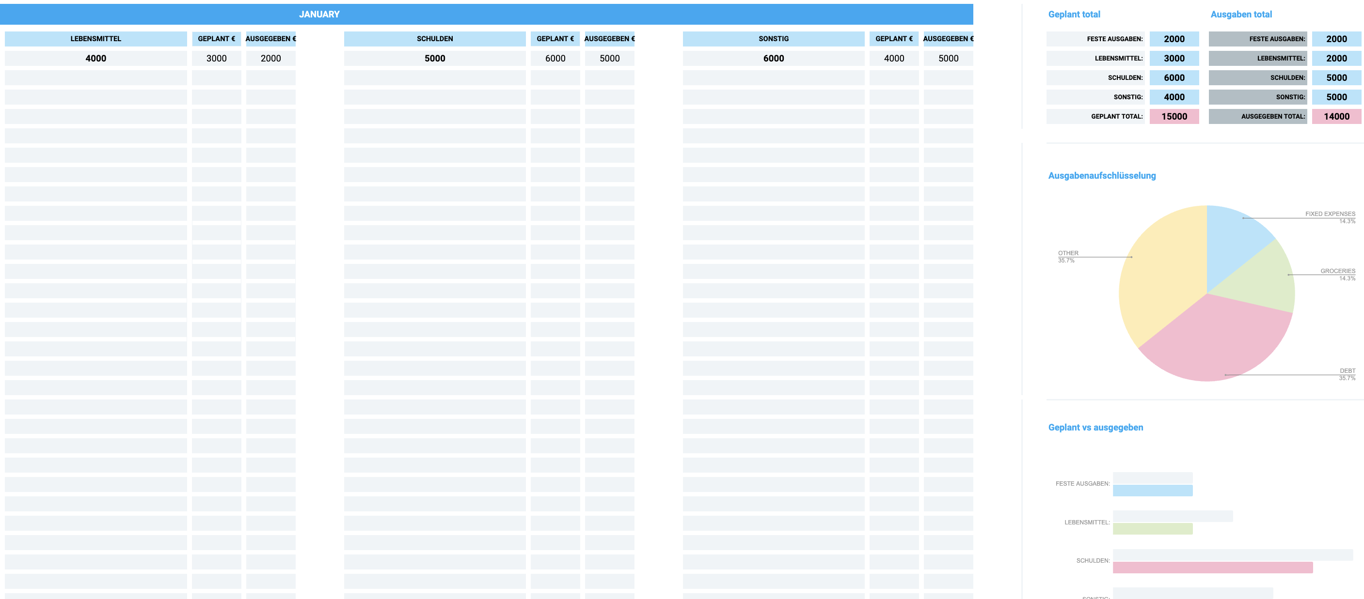This screenshot has height=599, width=1364.
Task: Select the SCHULDEN label in Ausgaben total
Action: point(1257,78)
